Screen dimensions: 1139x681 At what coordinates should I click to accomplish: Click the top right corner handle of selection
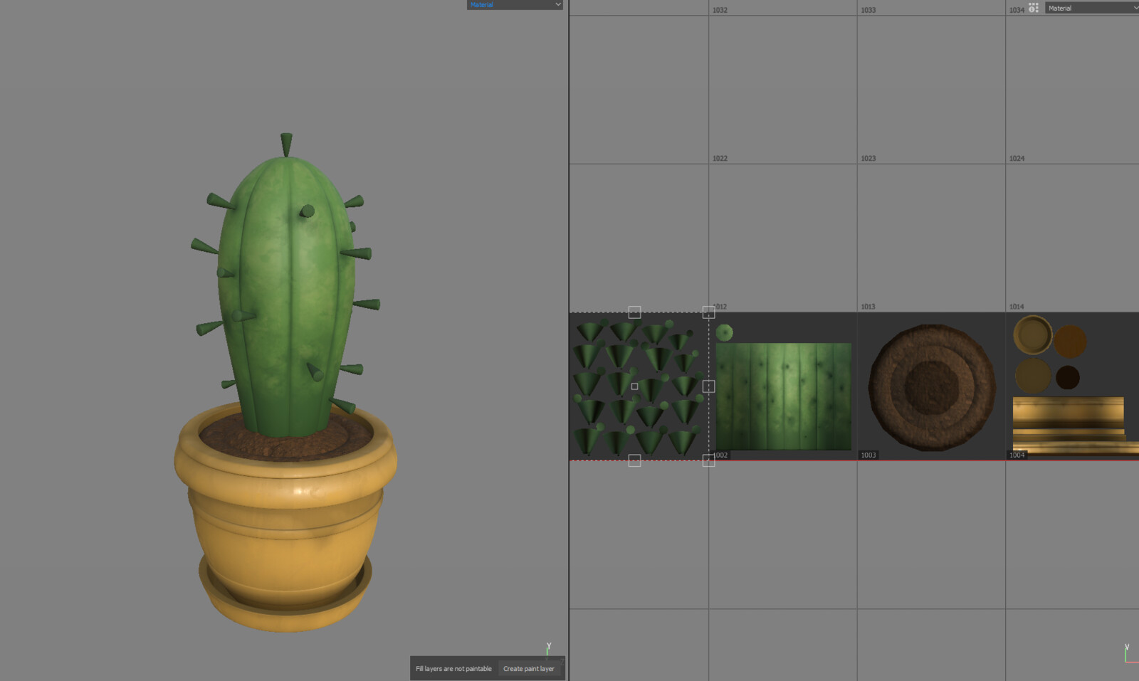(x=708, y=312)
